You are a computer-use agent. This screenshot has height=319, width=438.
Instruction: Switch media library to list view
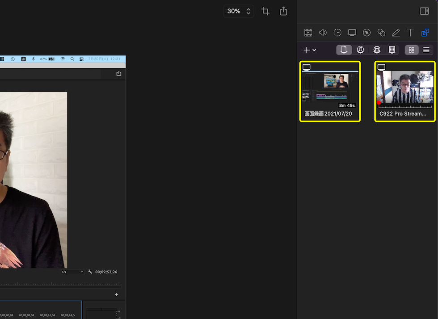426,50
